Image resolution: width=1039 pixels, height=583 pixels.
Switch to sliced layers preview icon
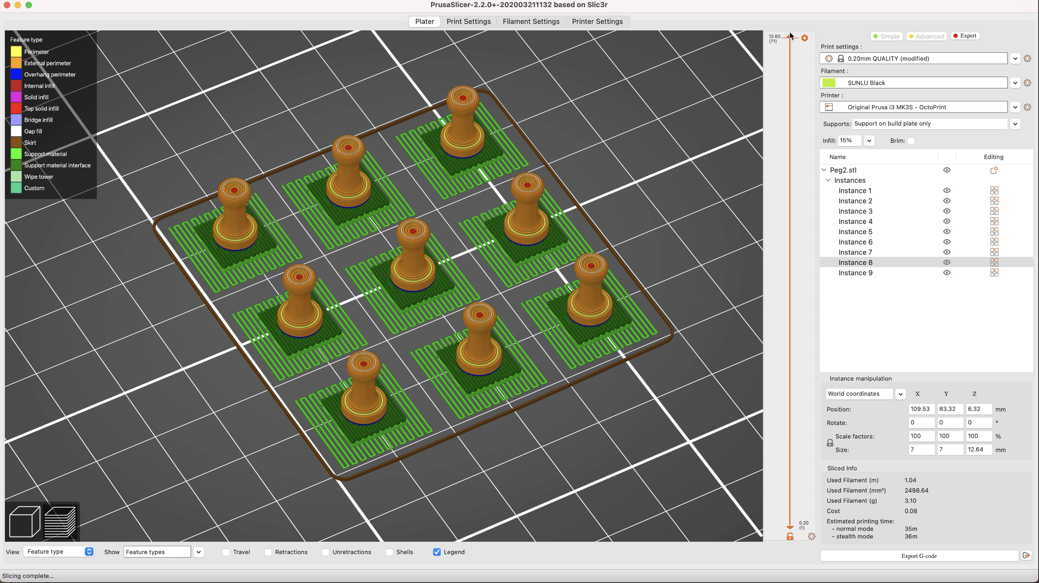point(60,522)
